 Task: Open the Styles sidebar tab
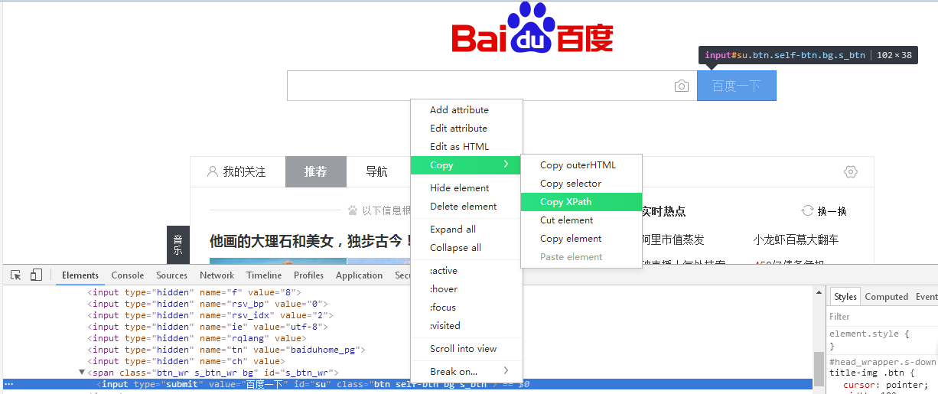(x=845, y=297)
